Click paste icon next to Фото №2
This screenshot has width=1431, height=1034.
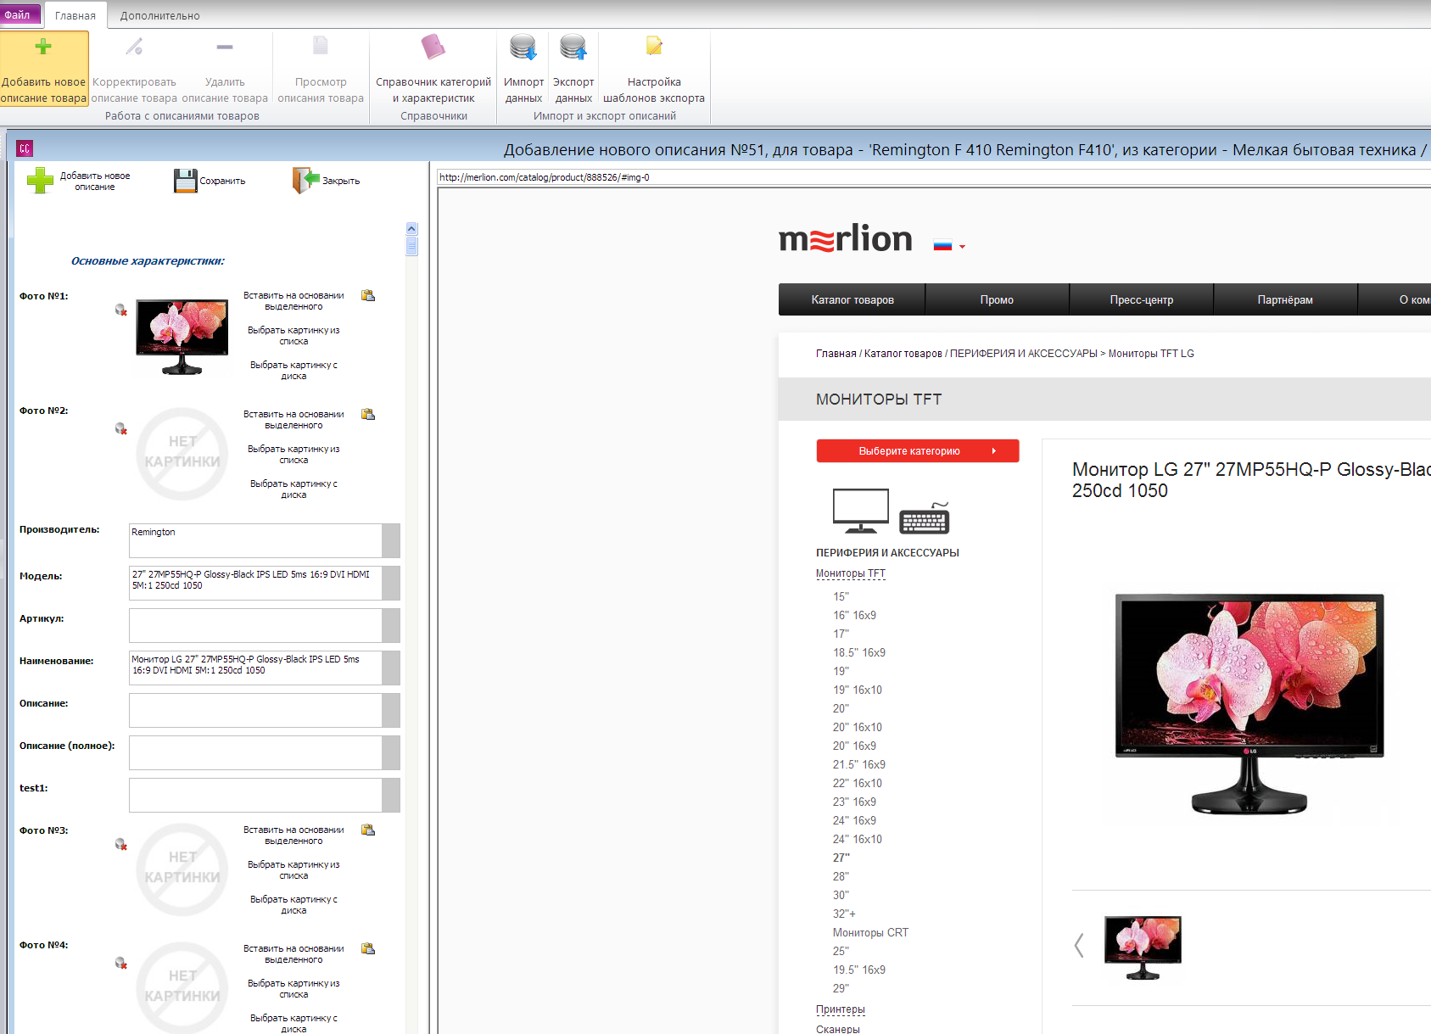point(368,415)
